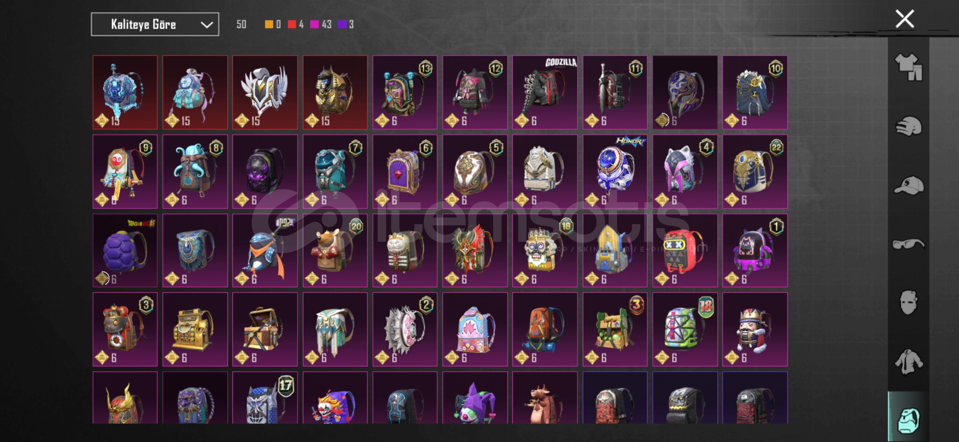The width and height of the screenshot is (959, 442).
Task: Open the baseball cap category icon
Action: tap(908, 185)
